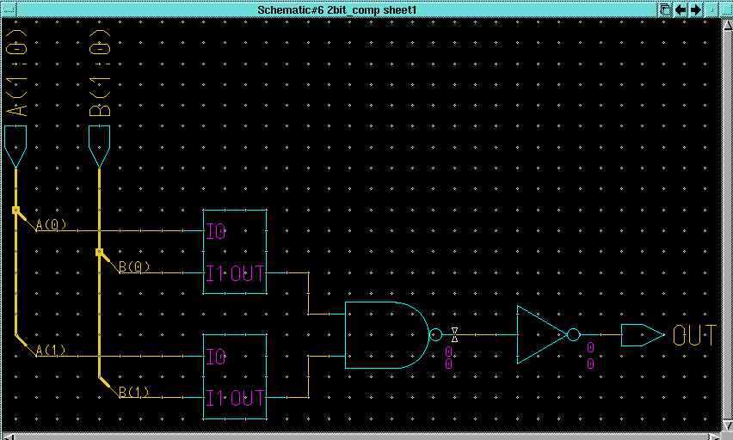This screenshot has width=733, height=440.
Task: Select the A(0) bus ripper junction
Action: click(x=15, y=211)
